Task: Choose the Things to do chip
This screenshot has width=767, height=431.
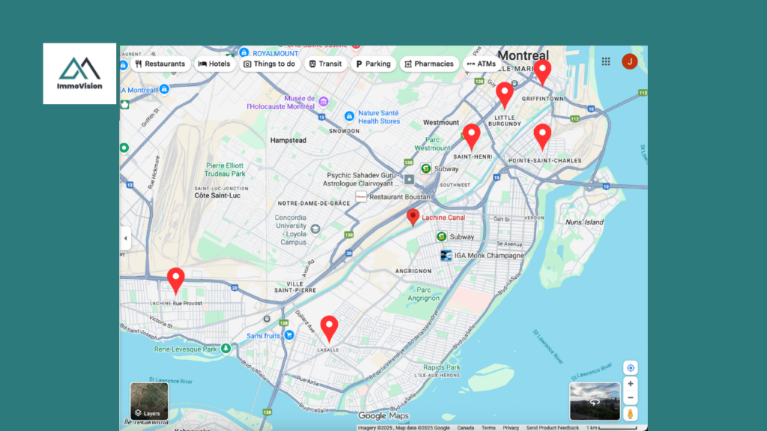Action: (x=269, y=64)
